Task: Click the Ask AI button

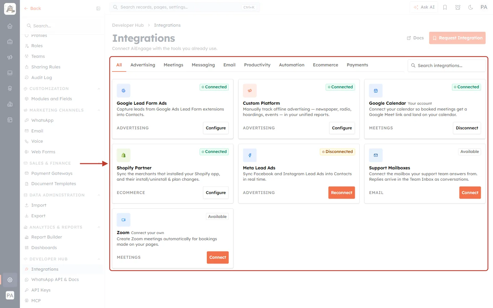Action: (x=424, y=7)
